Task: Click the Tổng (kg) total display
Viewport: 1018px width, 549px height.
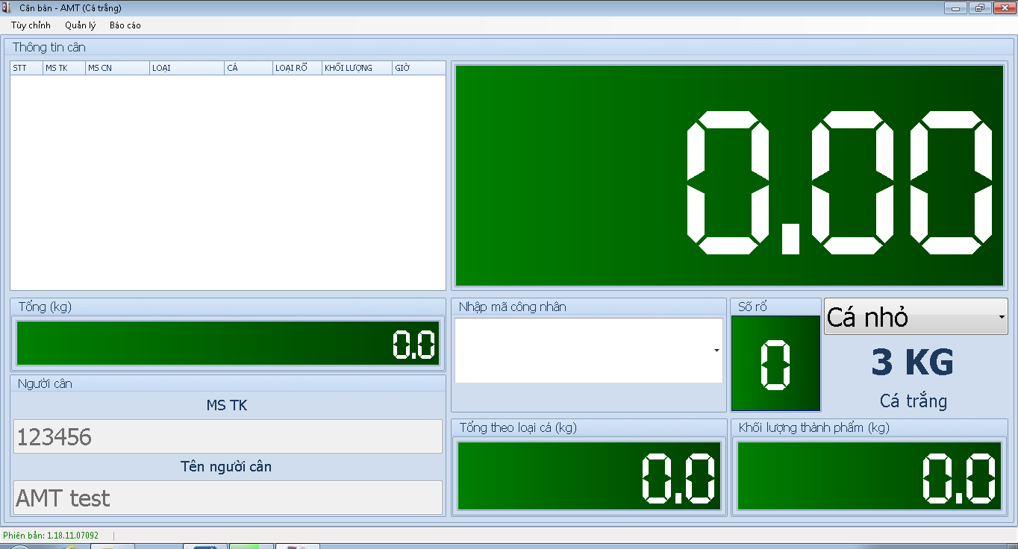Action: (x=228, y=344)
